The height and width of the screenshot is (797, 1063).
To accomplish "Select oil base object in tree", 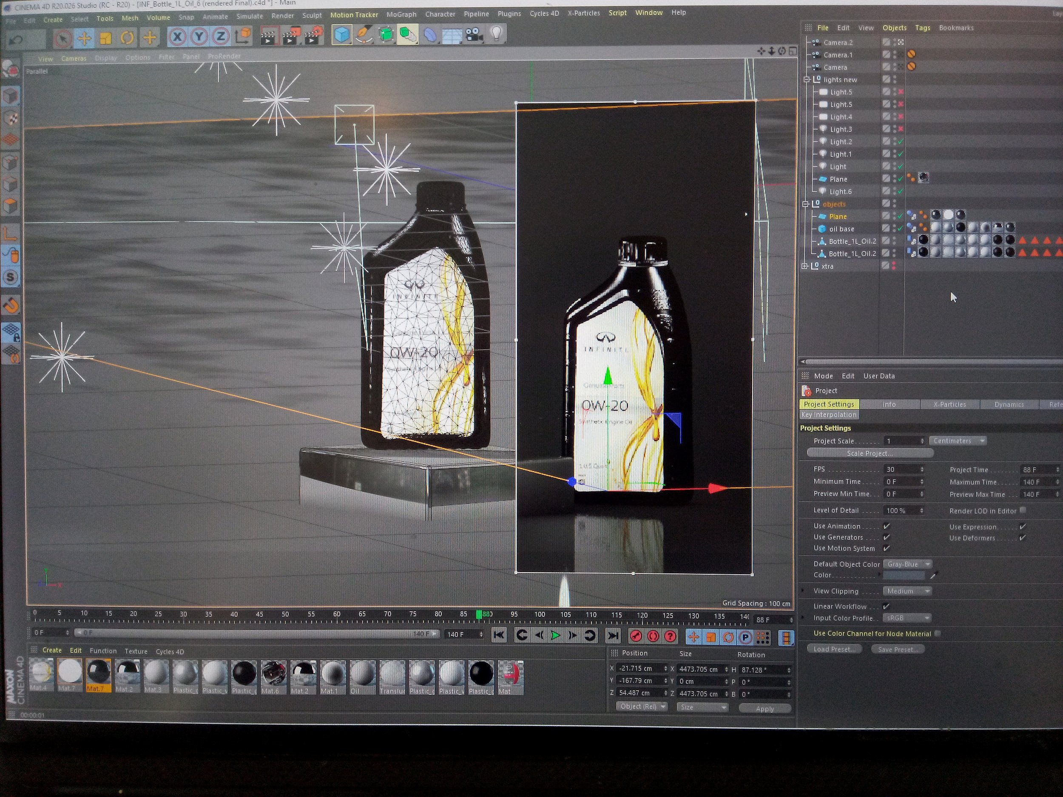I will [x=841, y=229].
